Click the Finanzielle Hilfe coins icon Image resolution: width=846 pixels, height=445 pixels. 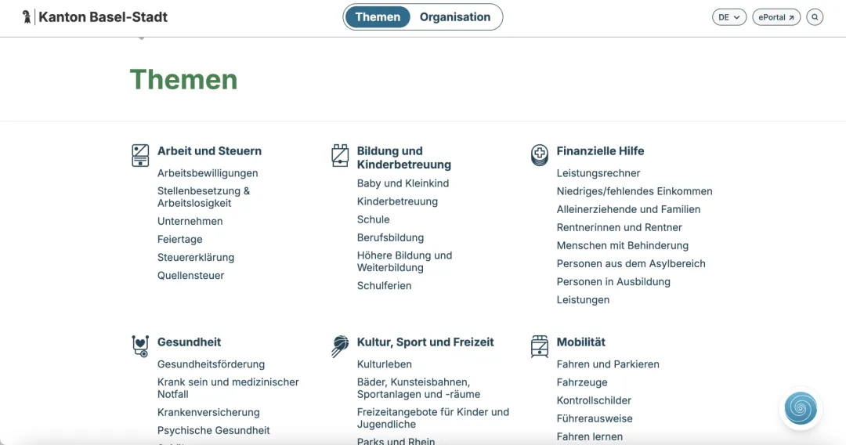[540, 155]
